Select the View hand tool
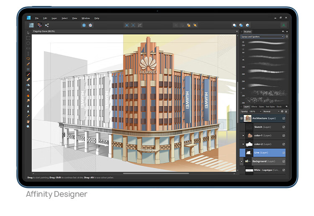The image size is (314, 216). (28, 121)
